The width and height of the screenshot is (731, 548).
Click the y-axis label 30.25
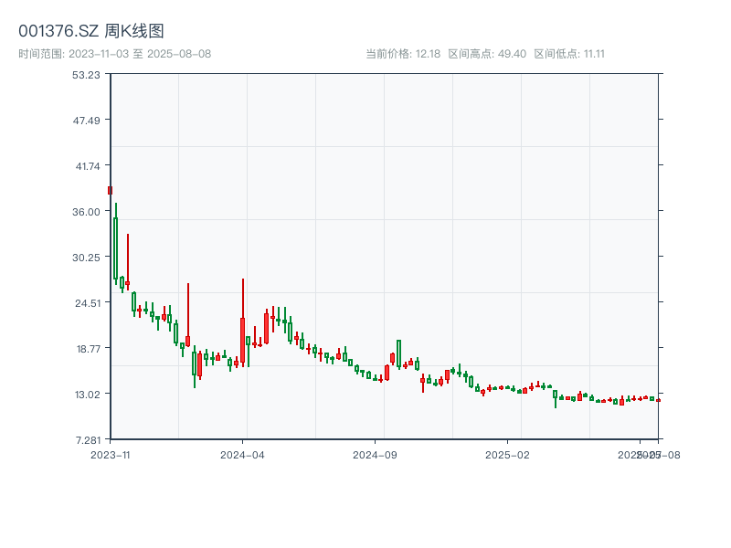(86, 258)
